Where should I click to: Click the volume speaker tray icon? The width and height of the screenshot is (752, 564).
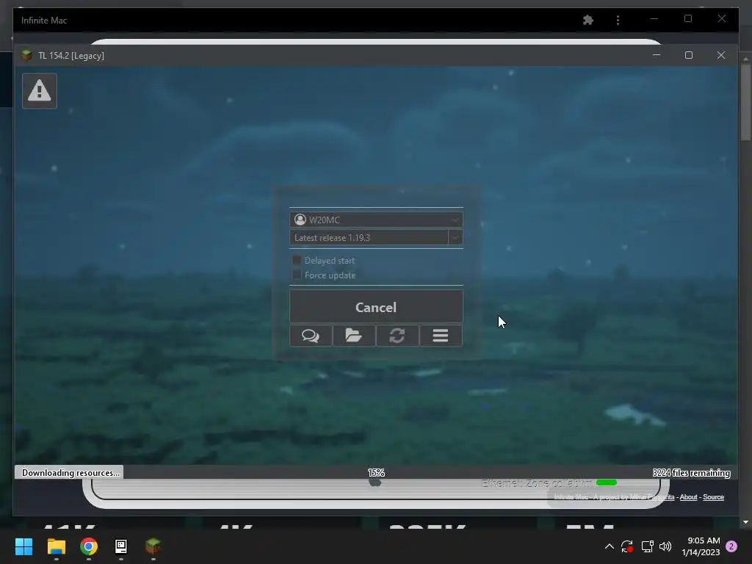[x=665, y=546]
